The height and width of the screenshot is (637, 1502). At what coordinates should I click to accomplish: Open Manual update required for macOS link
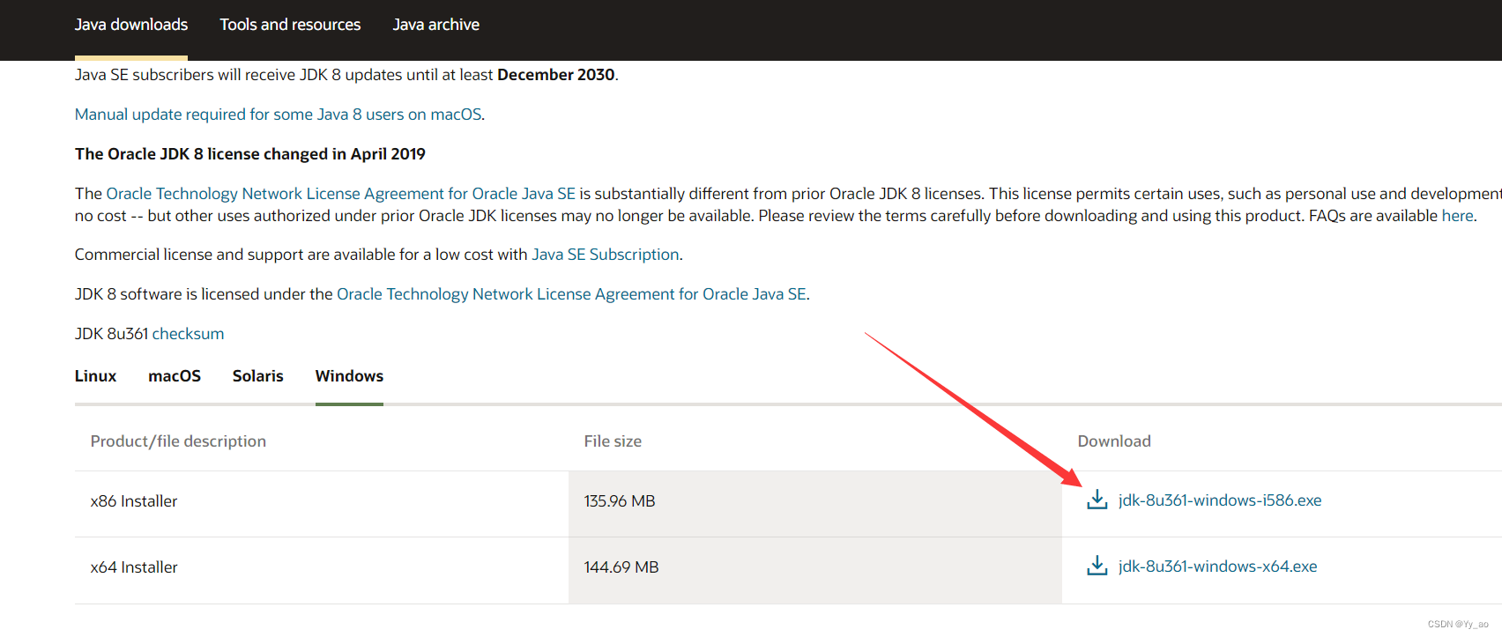pyautogui.click(x=279, y=115)
